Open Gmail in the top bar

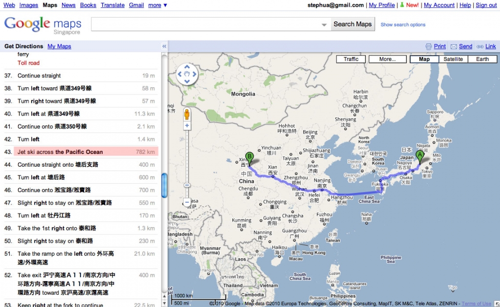click(136, 5)
